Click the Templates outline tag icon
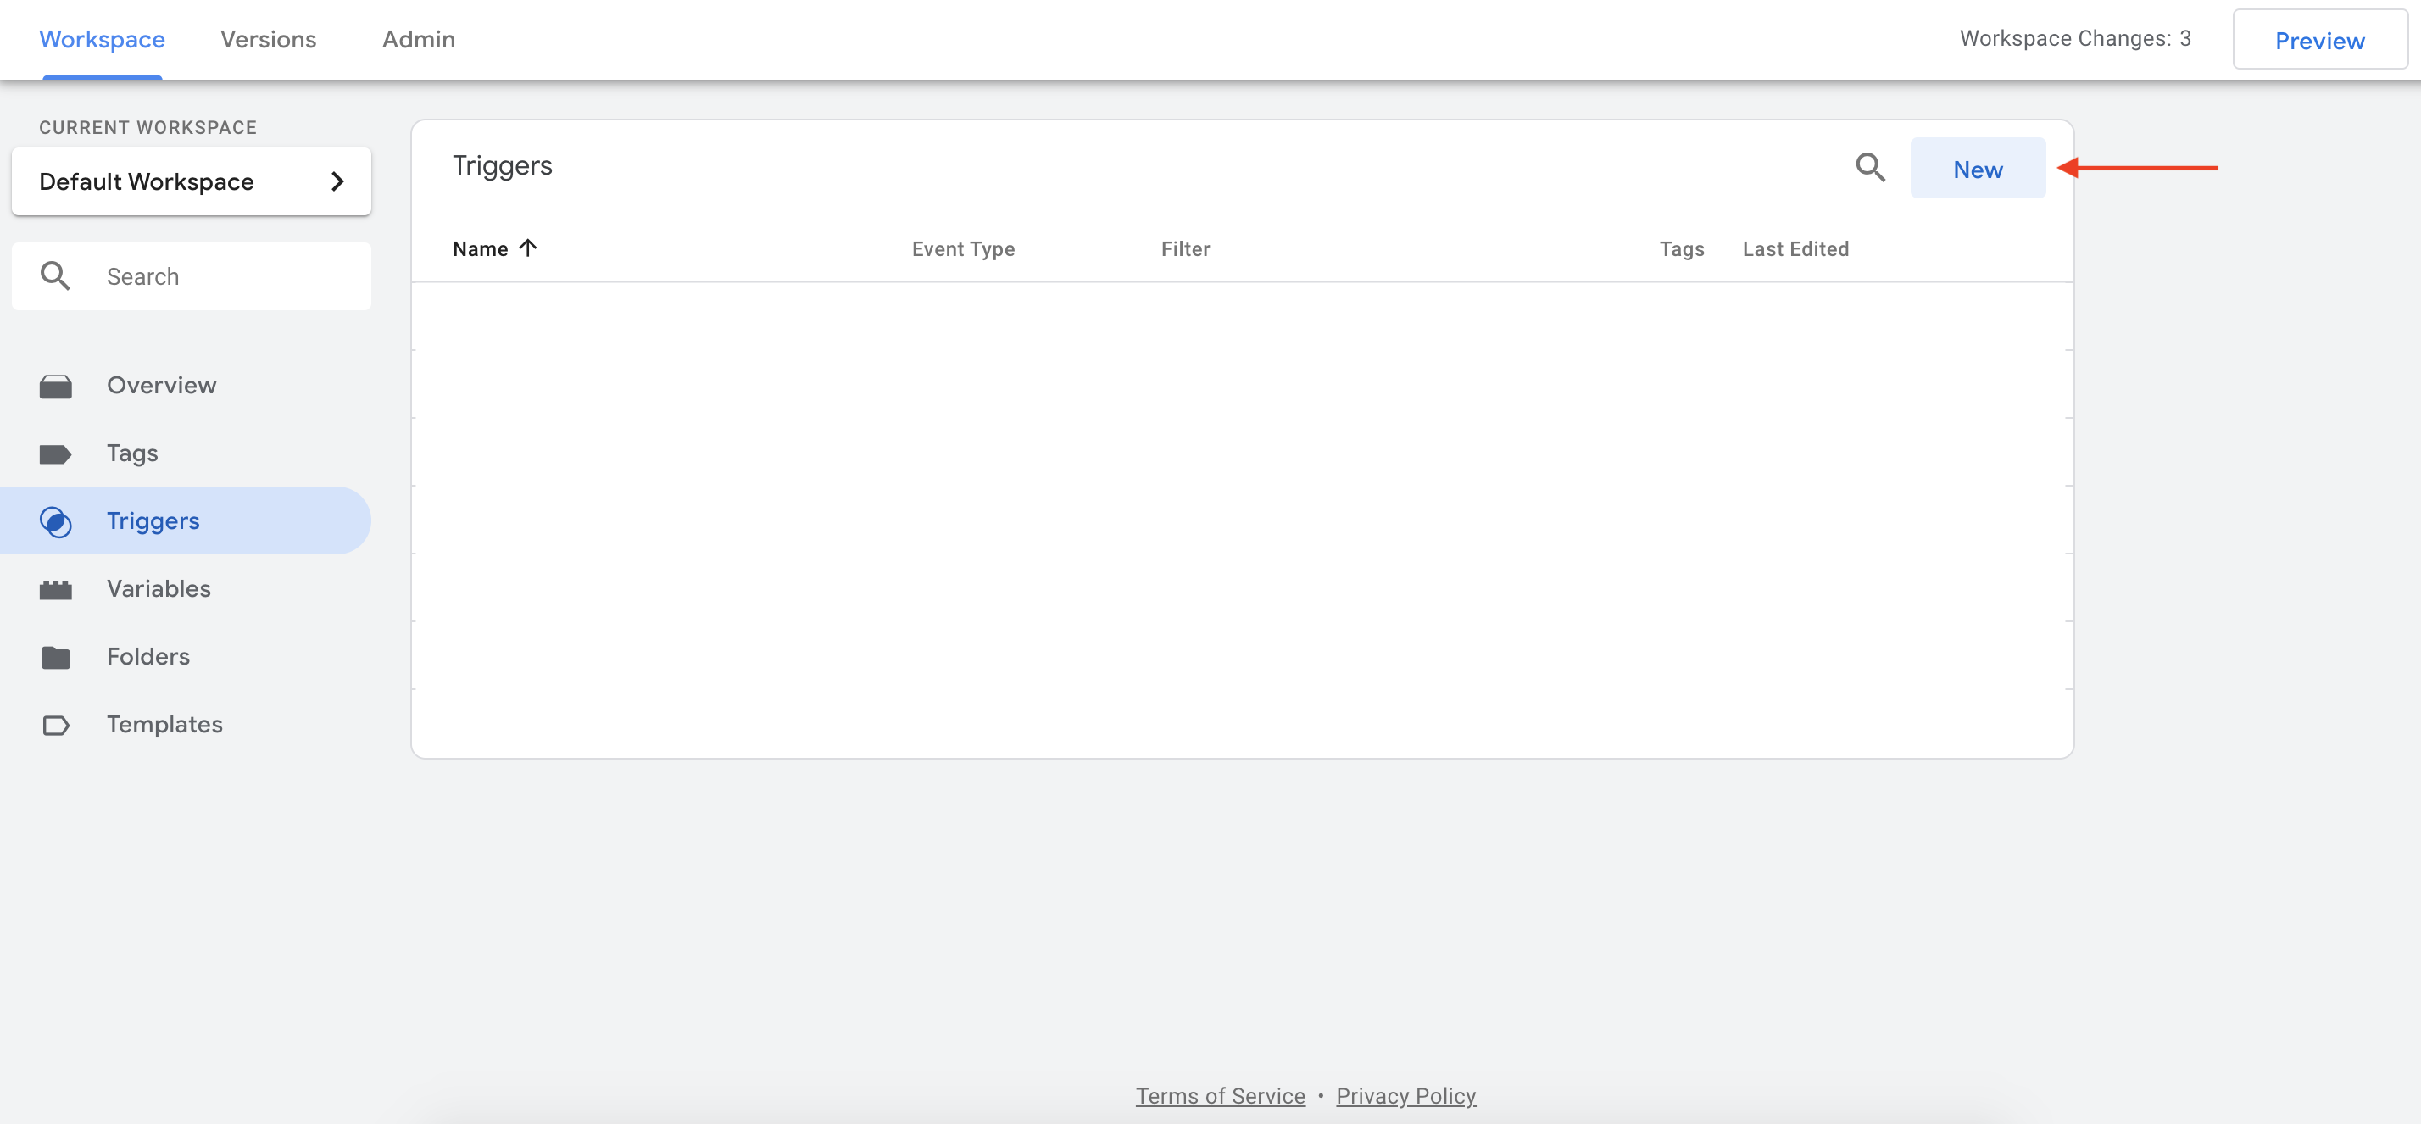Screen dimensions: 2421x1124 (55, 726)
